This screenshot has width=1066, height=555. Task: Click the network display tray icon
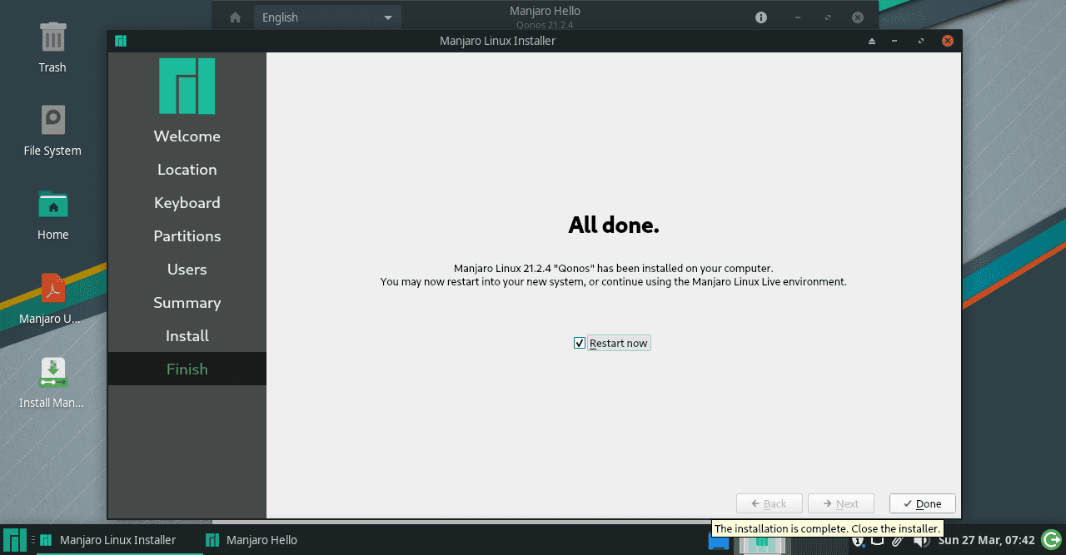coord(877,541)
